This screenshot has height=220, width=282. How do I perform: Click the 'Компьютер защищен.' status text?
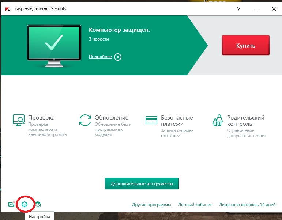(x=119, y=30)
